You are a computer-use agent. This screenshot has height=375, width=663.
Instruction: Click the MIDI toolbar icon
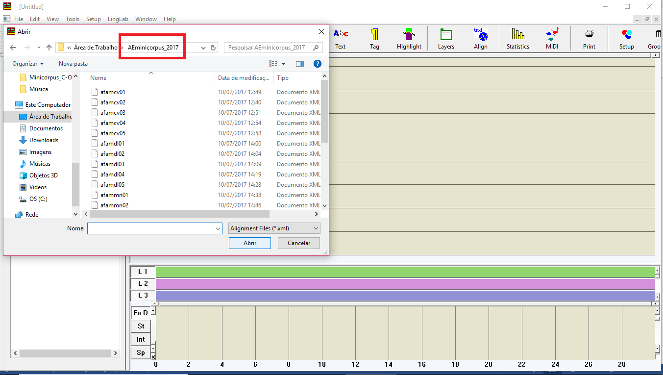[x=552, y=38]
